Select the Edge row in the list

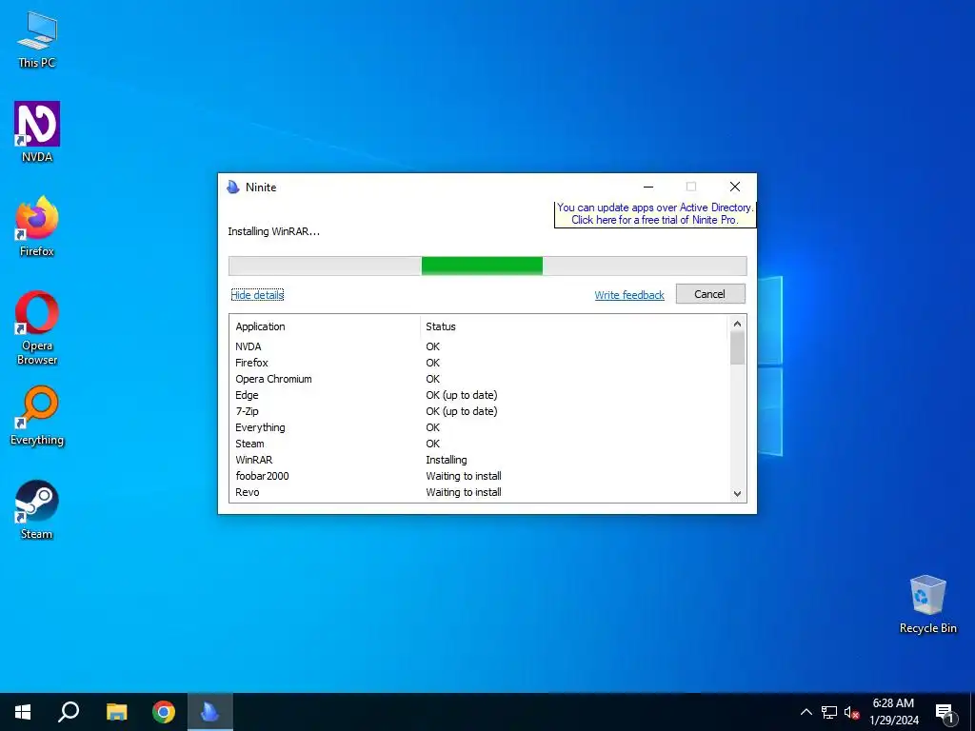click(x=479, y=395)
